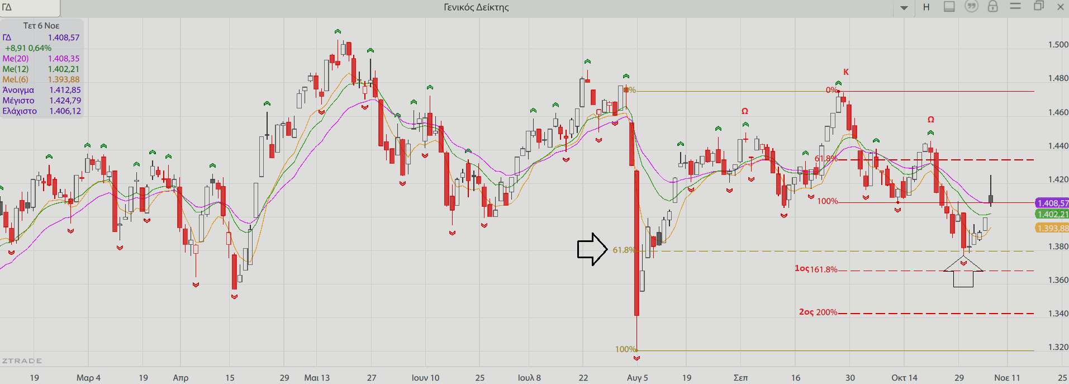Click the +8,91 0,64% change value

point(28,48)
